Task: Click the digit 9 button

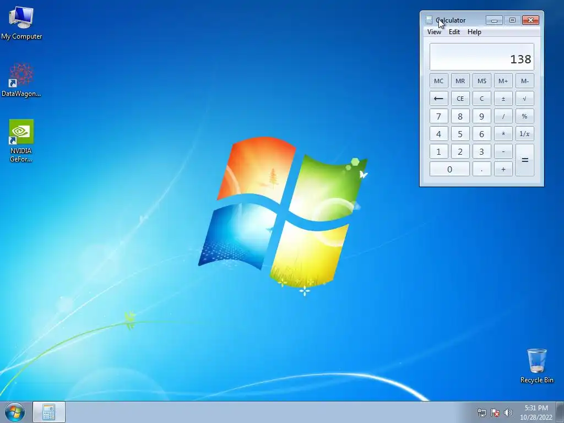Action: (x=481, y=116)
